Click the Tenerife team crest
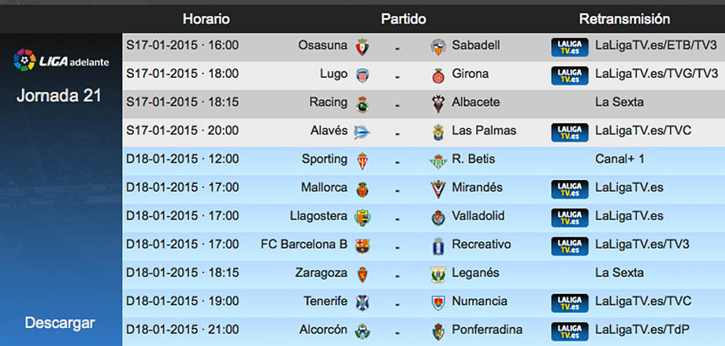The width and height of the screenshot is (725, 346). point(362,303)
